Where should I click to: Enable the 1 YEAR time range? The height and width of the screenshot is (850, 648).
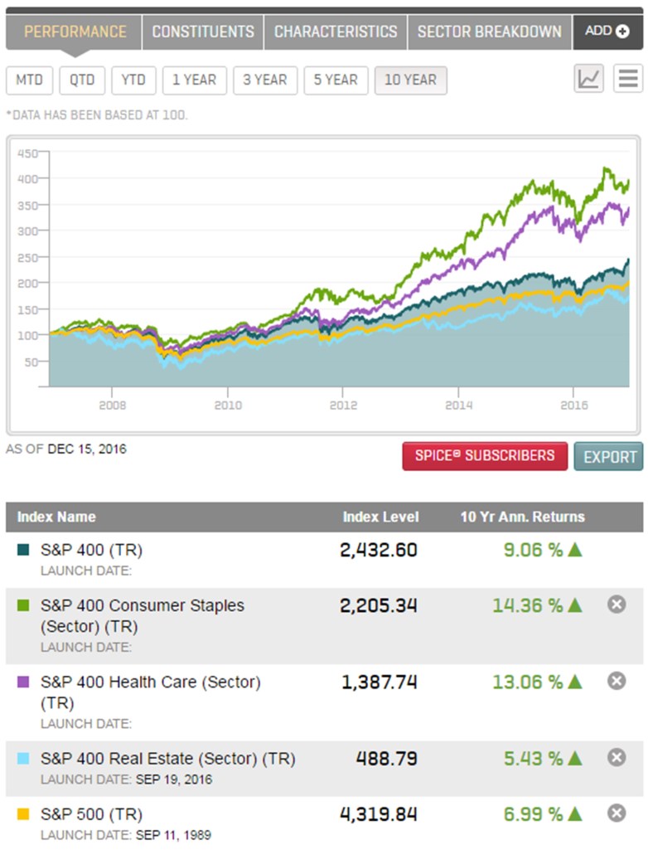tap(194, 80)
